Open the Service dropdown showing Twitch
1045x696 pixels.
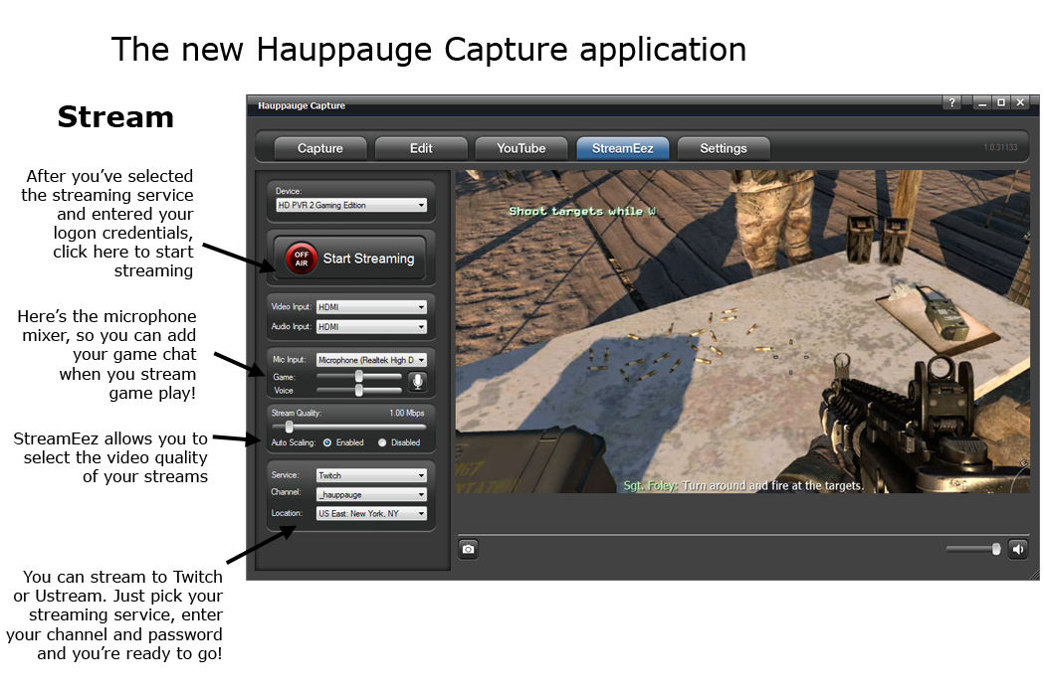[x=371, y=475]
